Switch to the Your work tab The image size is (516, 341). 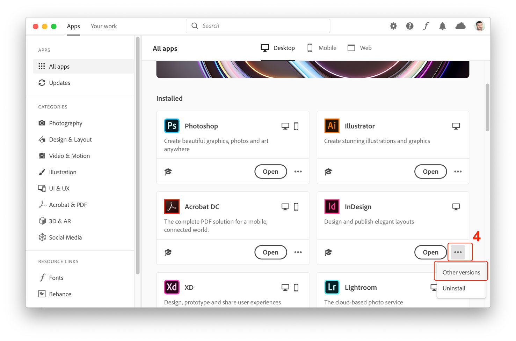[x=103, y=26]
